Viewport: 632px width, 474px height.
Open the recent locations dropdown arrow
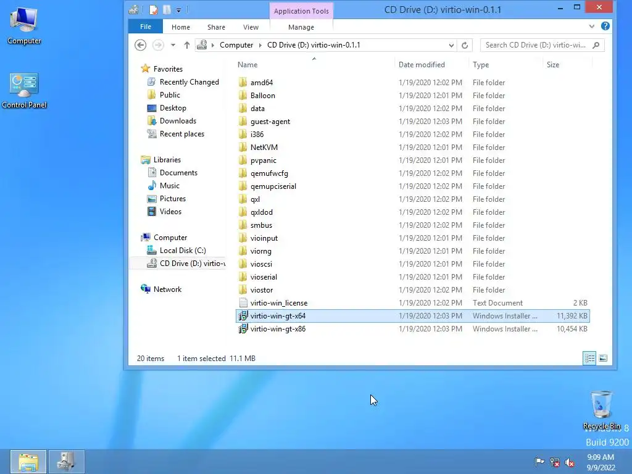tap(173, 45)
